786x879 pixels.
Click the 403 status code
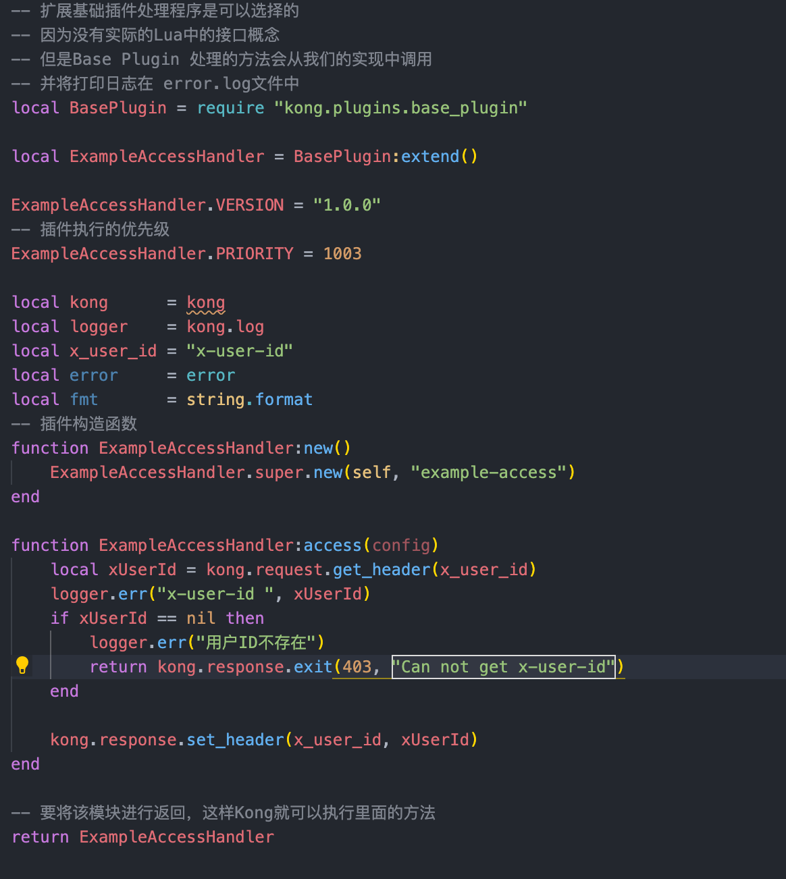coord(357,667)
